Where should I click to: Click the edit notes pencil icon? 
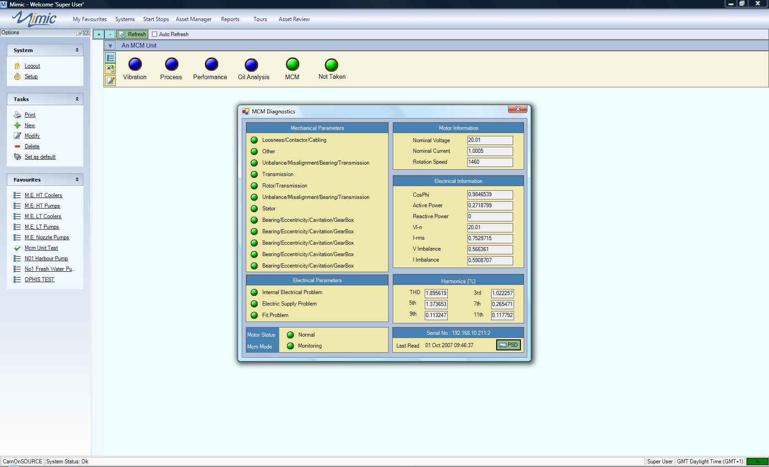[x=110, y=81]
